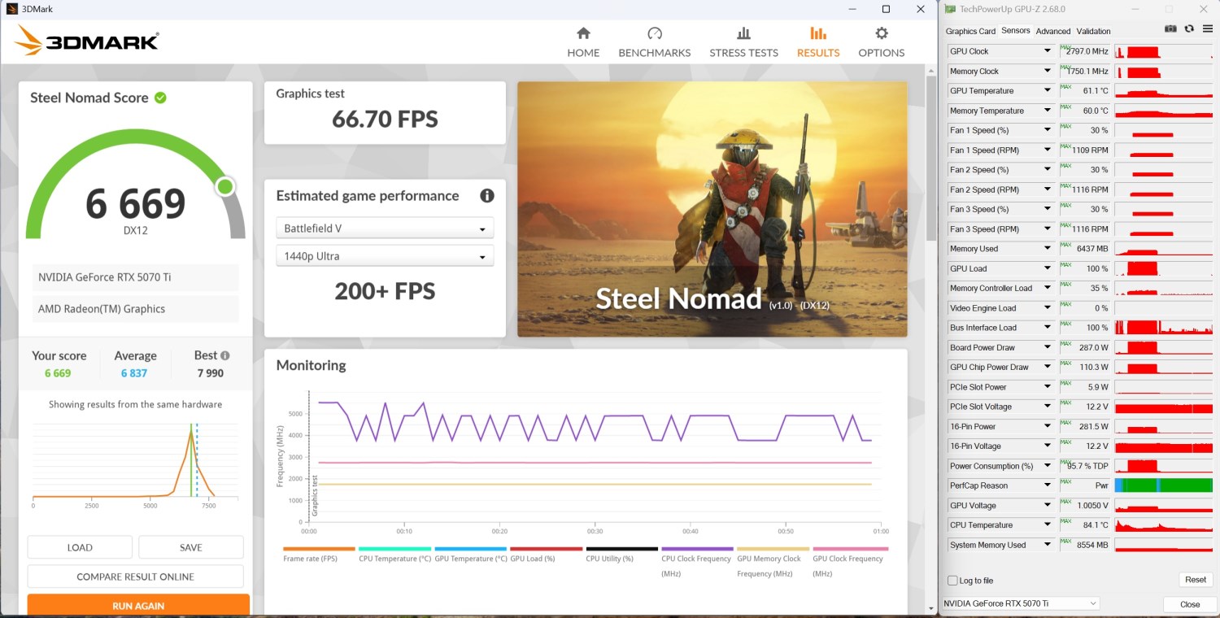Image resolution: width=1220 pixels, height=618 pixels.
Task: Switch to the Validation tab in GPU-Z
Action: [1093, 31]
